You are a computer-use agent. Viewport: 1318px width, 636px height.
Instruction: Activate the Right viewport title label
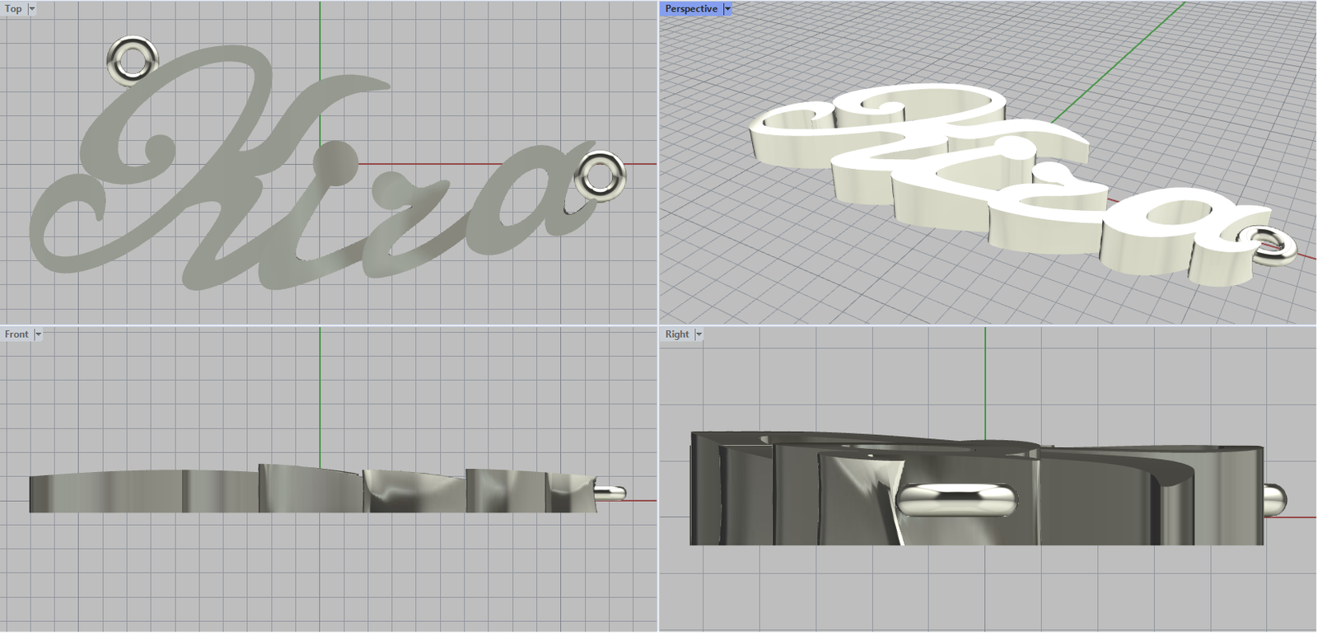pos(676,334)
